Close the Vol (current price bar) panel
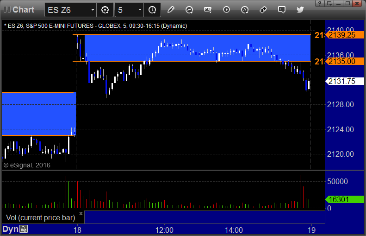 [81, 214]
